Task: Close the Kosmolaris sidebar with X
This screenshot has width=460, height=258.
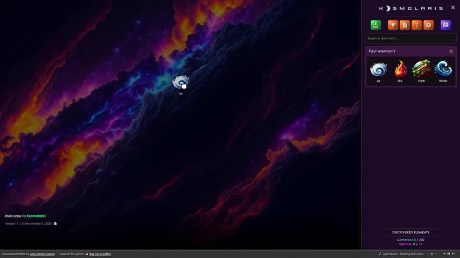Action: pyautogui.click(x=453, y=8)
